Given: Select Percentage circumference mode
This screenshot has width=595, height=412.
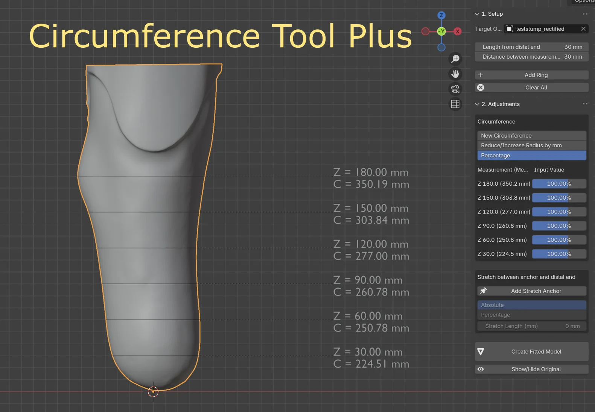Looking at the screenshot, I should [x=531, y=156].
